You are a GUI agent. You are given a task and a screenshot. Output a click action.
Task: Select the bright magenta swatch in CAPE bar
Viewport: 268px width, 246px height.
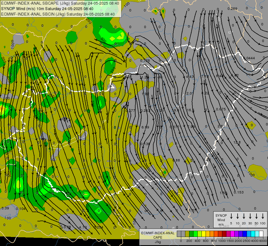click(232, 234)
